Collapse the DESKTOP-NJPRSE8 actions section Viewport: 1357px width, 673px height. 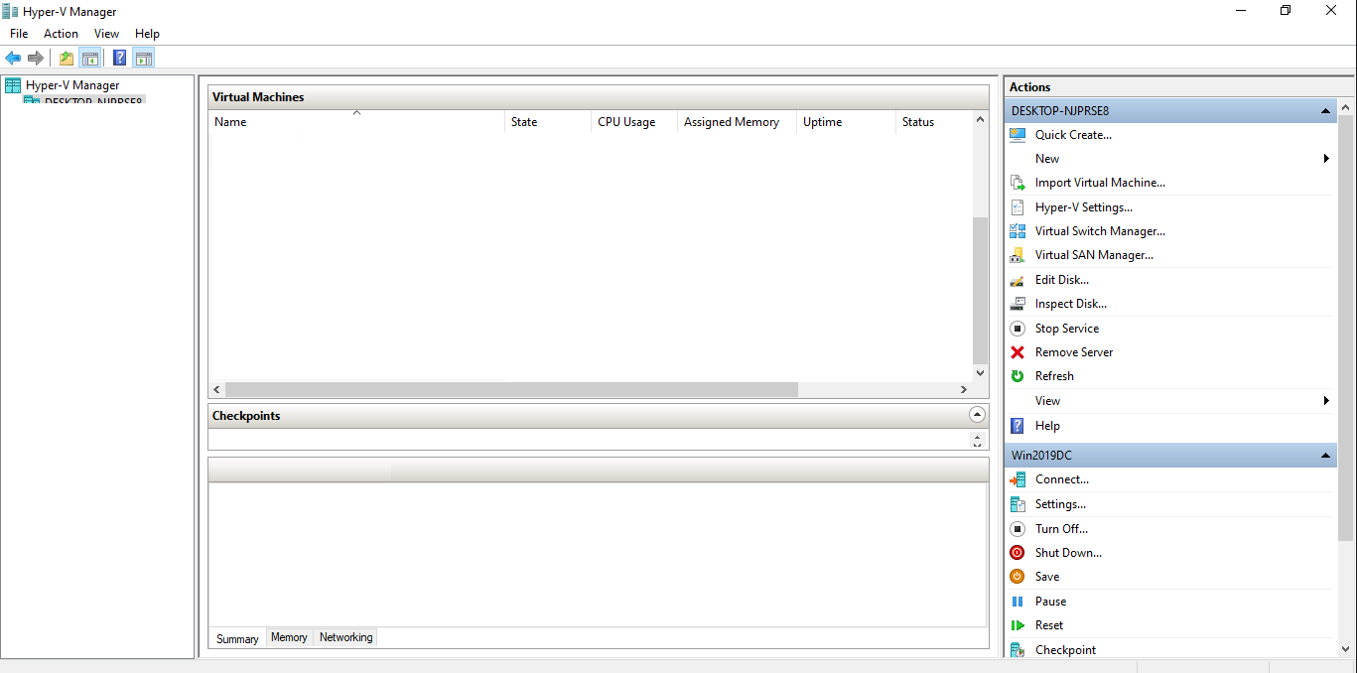point(1325,111)
